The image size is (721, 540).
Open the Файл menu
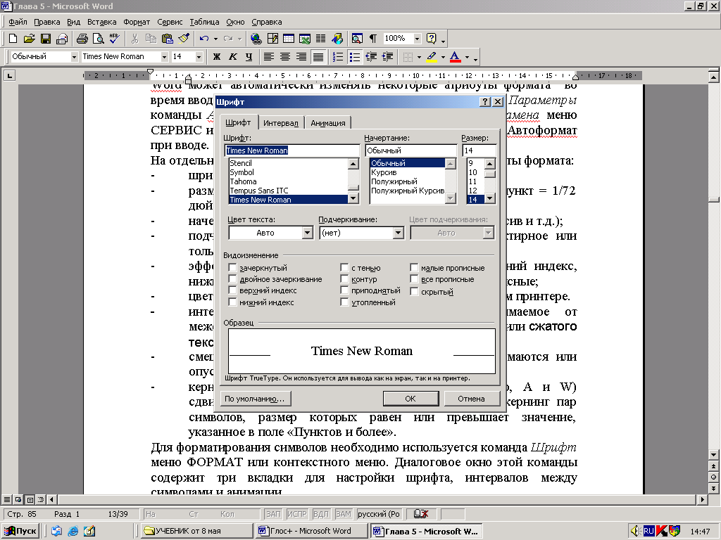tap(18, 22)
